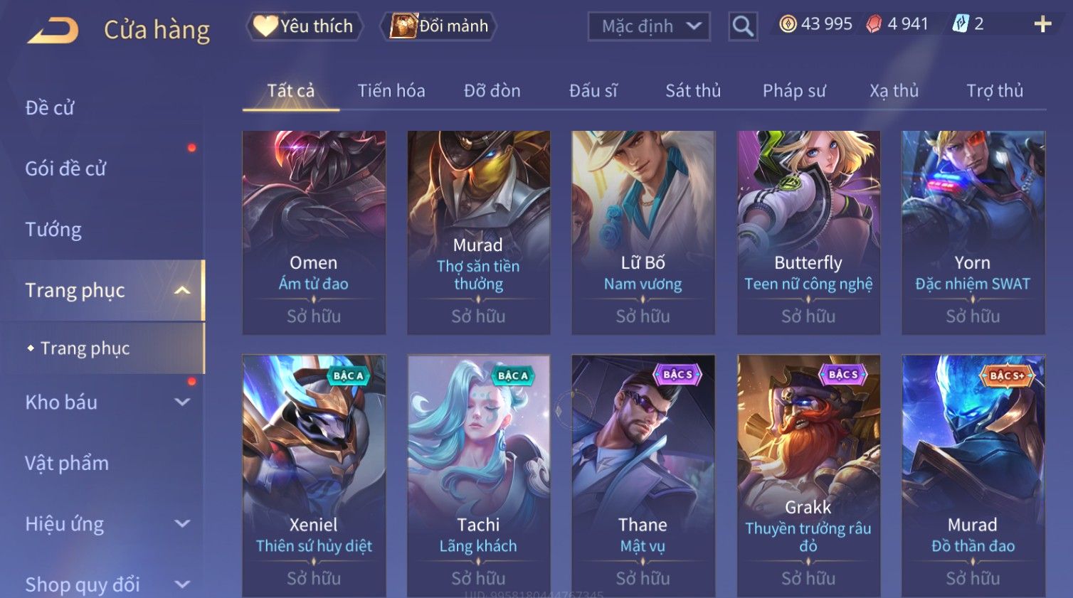
Task: Open the Murad Đồ thần đao skin
Action: pos(973,476)
